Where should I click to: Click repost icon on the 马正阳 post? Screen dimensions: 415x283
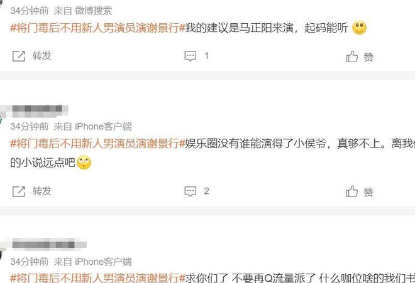(x=19, y=56)
